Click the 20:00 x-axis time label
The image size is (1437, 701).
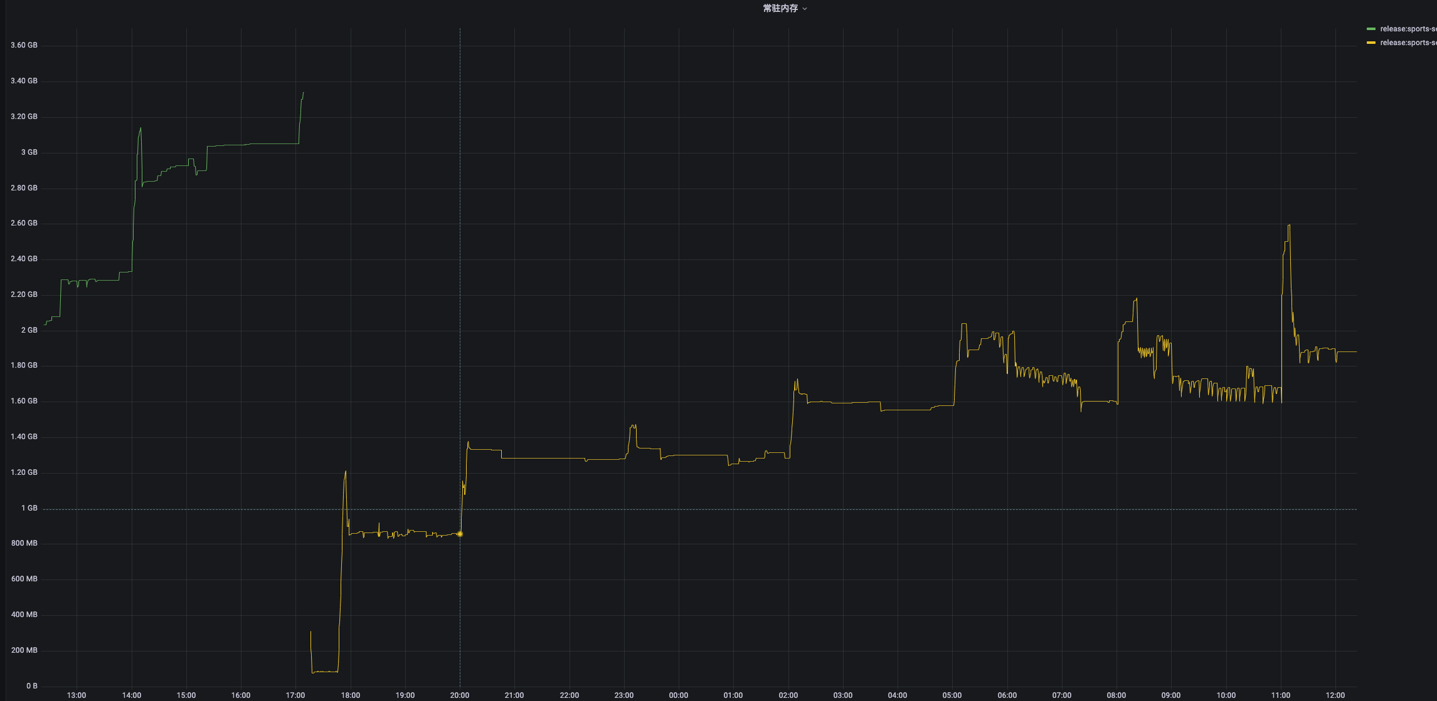click(460, 695)
